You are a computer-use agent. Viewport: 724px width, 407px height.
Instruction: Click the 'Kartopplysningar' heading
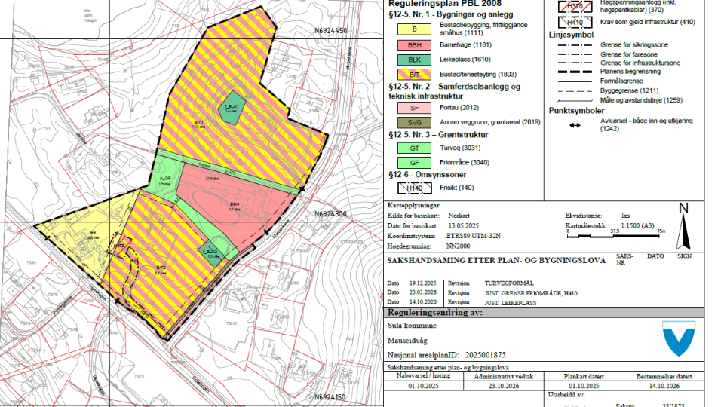click(414, 205)
